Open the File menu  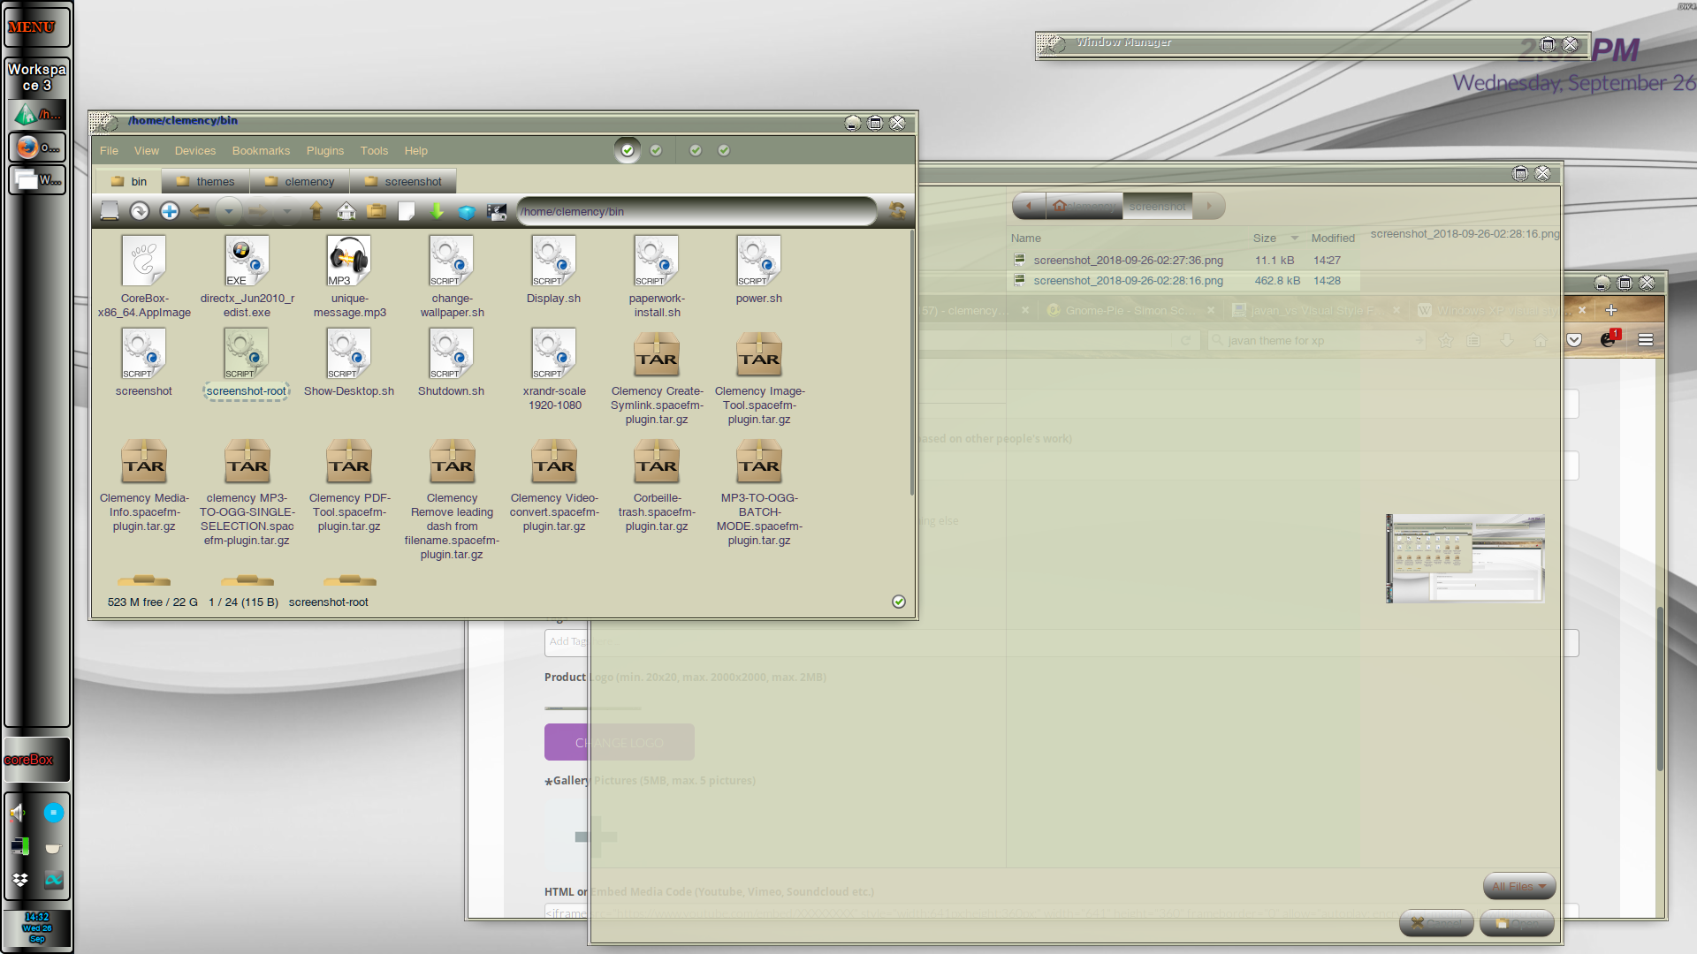click(109, 151)
